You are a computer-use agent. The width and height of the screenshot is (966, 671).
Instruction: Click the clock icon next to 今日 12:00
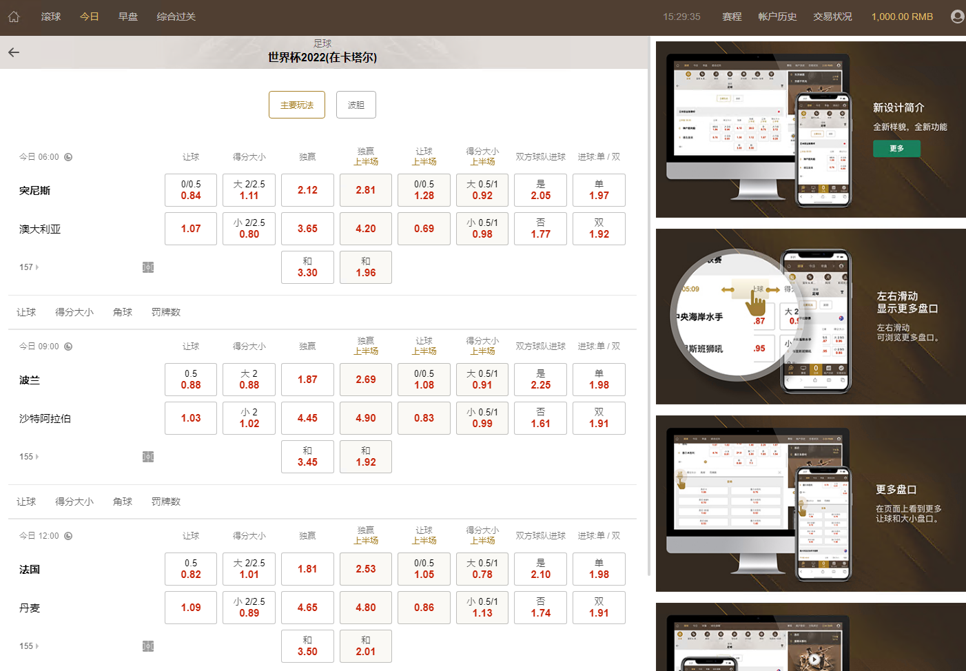point(68,536)
